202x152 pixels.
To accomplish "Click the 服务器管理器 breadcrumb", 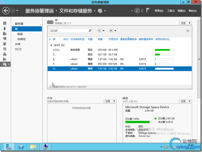I will [40, 11].
